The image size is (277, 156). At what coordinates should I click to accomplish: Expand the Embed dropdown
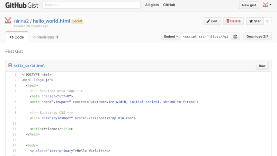tap(171, 36)
